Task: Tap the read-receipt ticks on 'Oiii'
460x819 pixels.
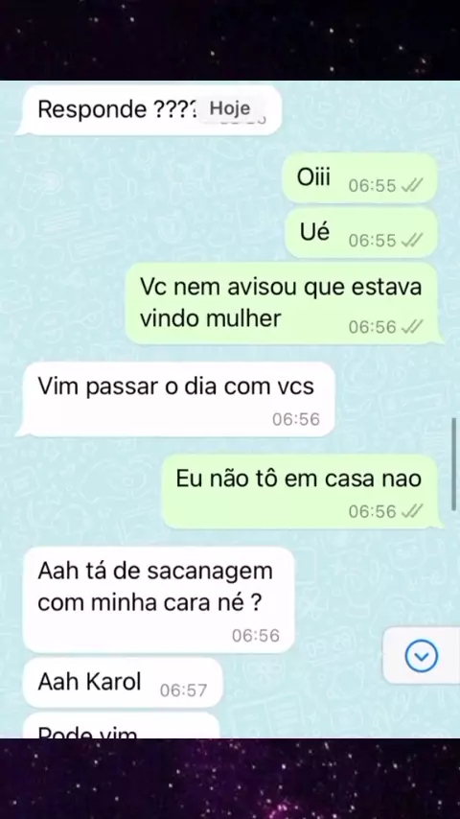Action: (412, 185)
